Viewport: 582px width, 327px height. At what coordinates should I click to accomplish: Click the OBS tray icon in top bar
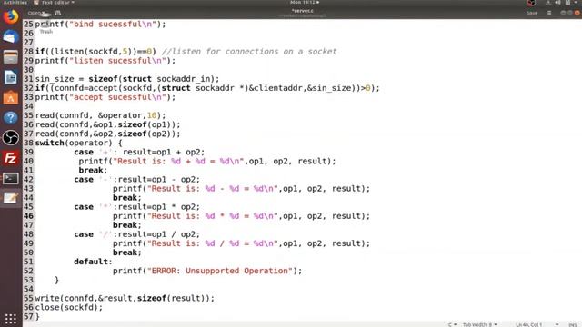point(531,3)
